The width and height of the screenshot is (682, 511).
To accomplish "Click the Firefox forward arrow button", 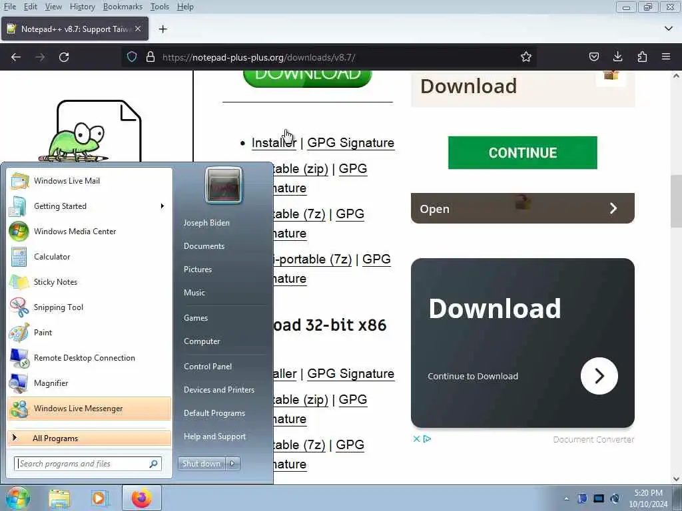I will pyautogui.click(x=40, y=57).
